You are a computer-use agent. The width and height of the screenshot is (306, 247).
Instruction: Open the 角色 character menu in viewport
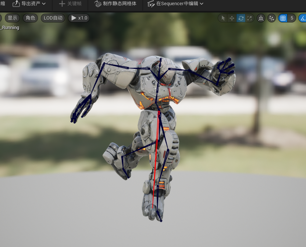tap(31, 18)
